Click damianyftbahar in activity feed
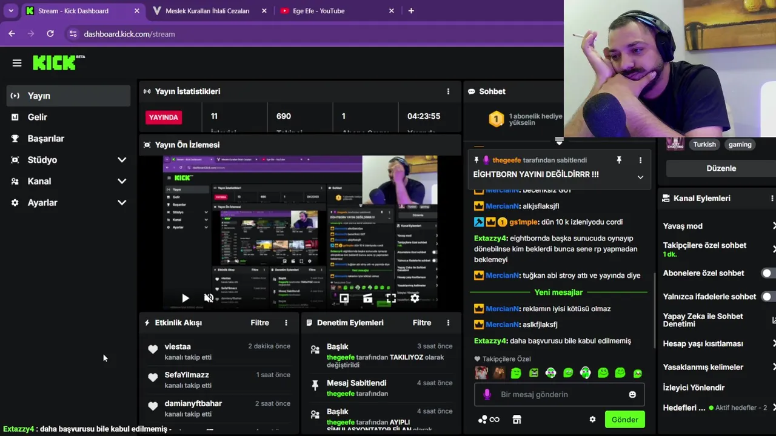 click(x=193, y=403)
